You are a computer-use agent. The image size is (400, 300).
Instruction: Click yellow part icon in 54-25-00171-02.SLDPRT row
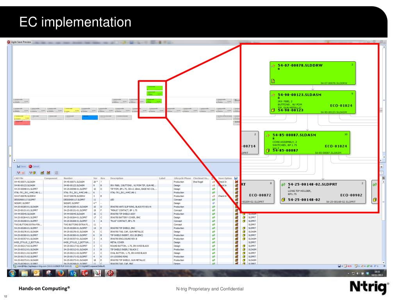tap(244, 257)
